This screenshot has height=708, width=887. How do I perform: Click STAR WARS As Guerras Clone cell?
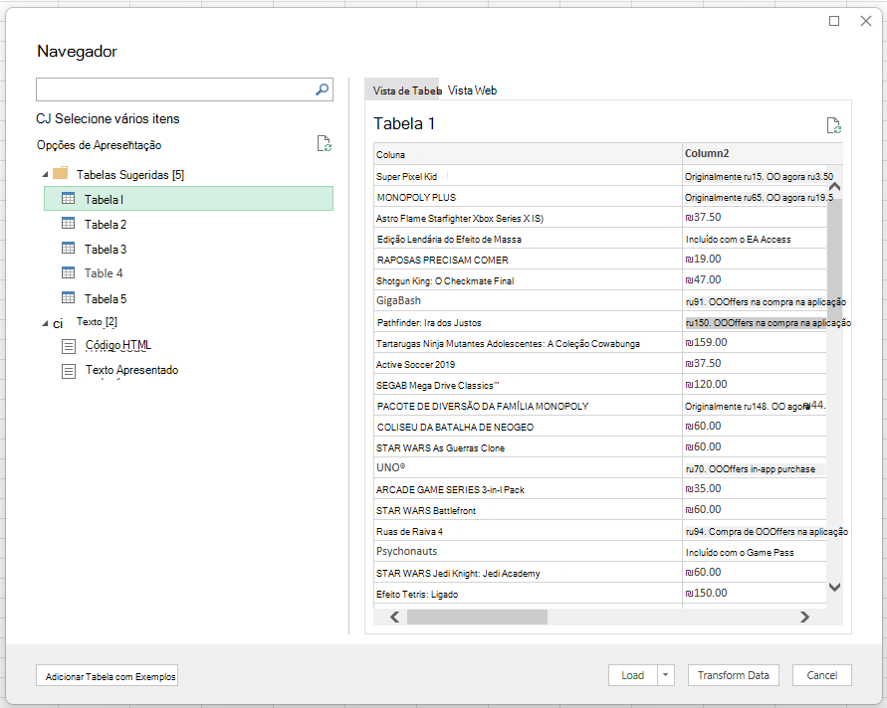pyautogui.click(x=528, y=448)
